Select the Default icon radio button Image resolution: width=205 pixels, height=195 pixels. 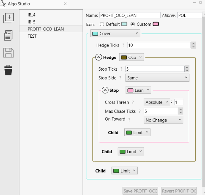click(x=102, y=24)
